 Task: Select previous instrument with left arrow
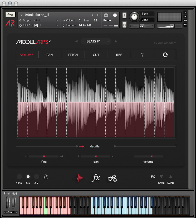point(92,15)
